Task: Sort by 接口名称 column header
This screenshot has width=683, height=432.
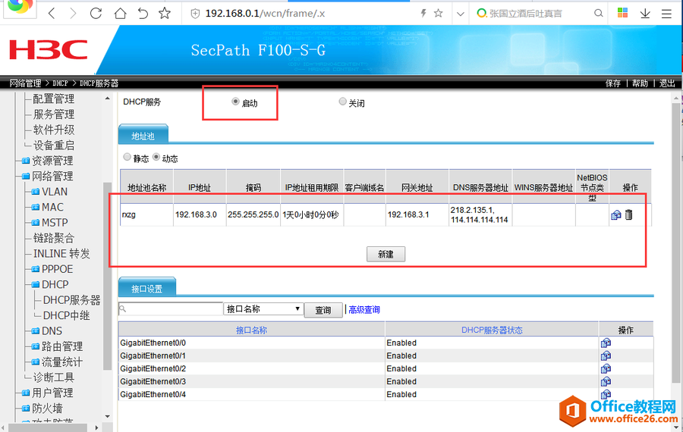Action: point(251,330)
